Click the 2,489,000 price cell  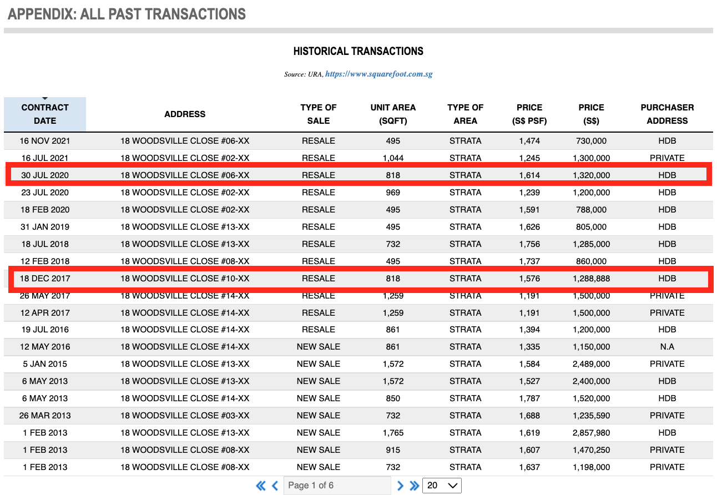click(x=591, y=364)
